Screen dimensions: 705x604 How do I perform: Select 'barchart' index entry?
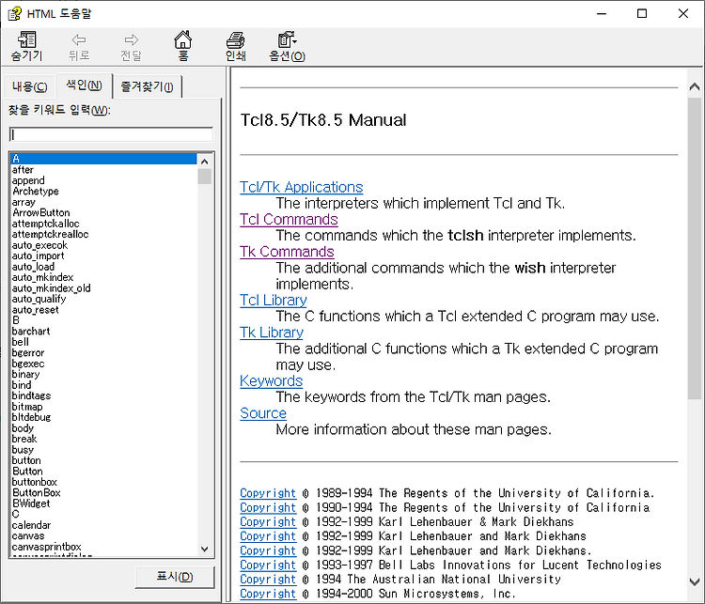click(x=31, y=332)
